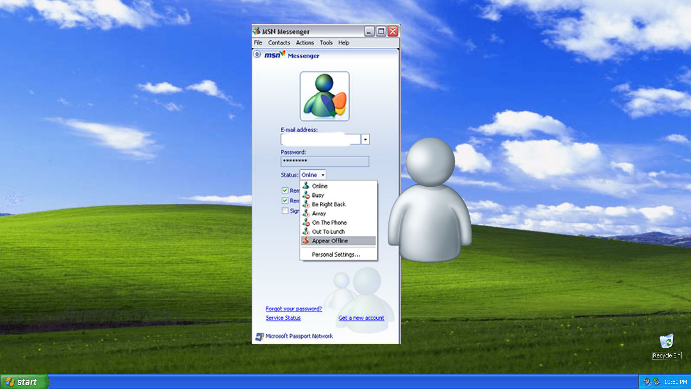Open the Service Status link
Image resolution: width=691 pixels, height=389 pixels.
pos(283,318)
